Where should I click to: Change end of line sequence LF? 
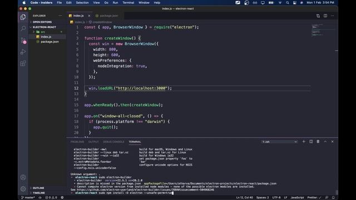tap(285, 198)
